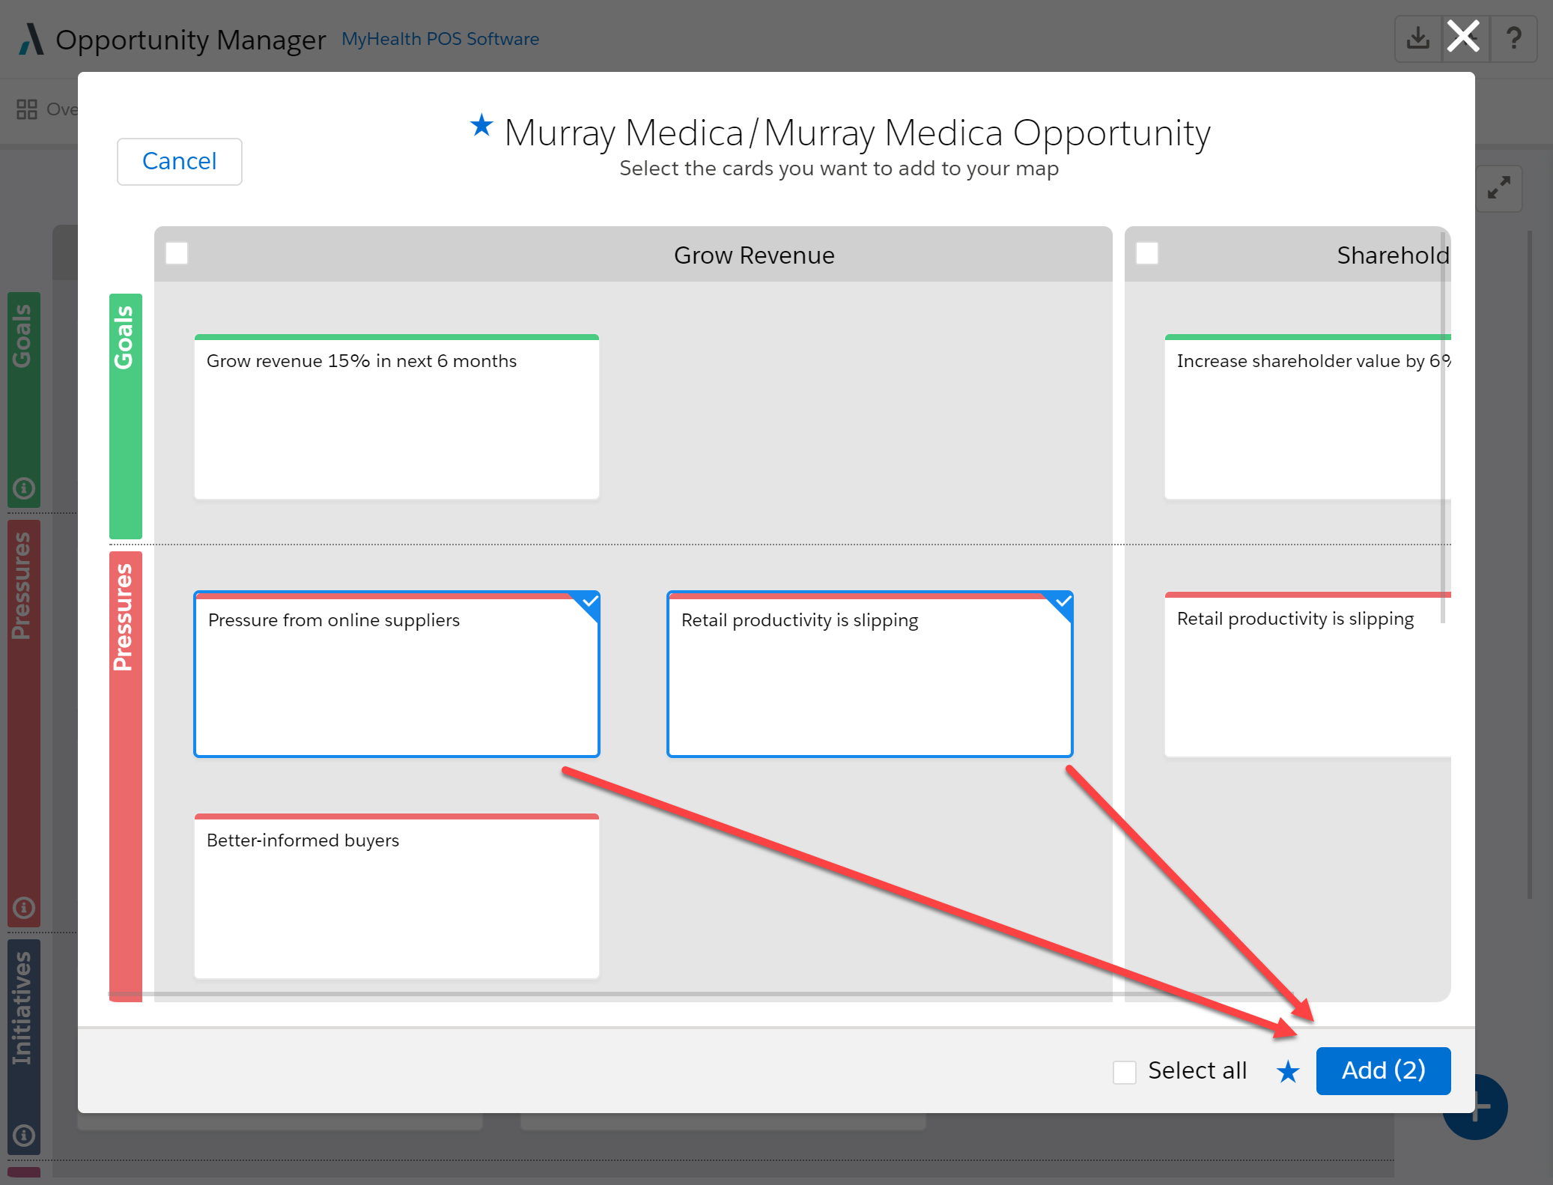This screenshot has height=1185, width=1553.
Task: Tick the Grow Revenue column checkbox
Action: click(x=177, y=253)
